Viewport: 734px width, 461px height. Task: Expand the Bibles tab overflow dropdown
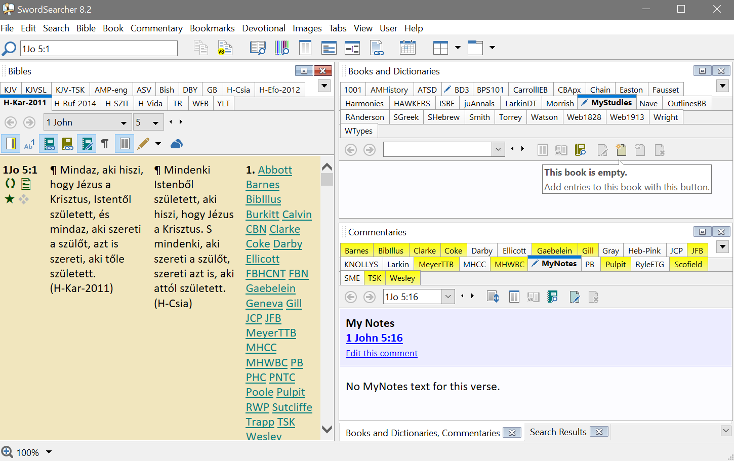click(324, 86)
